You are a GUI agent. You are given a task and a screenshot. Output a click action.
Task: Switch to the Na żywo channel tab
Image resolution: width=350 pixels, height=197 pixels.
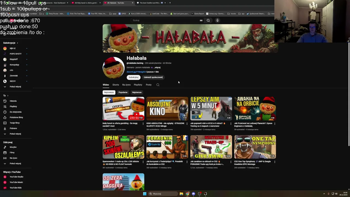point(126,85)
